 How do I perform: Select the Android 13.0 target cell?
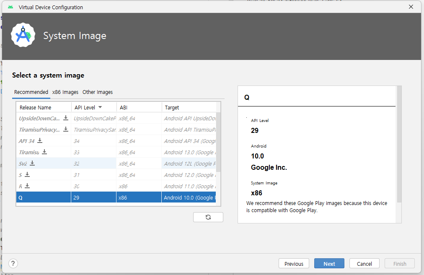pyautogui.click(x=189, y=152)
